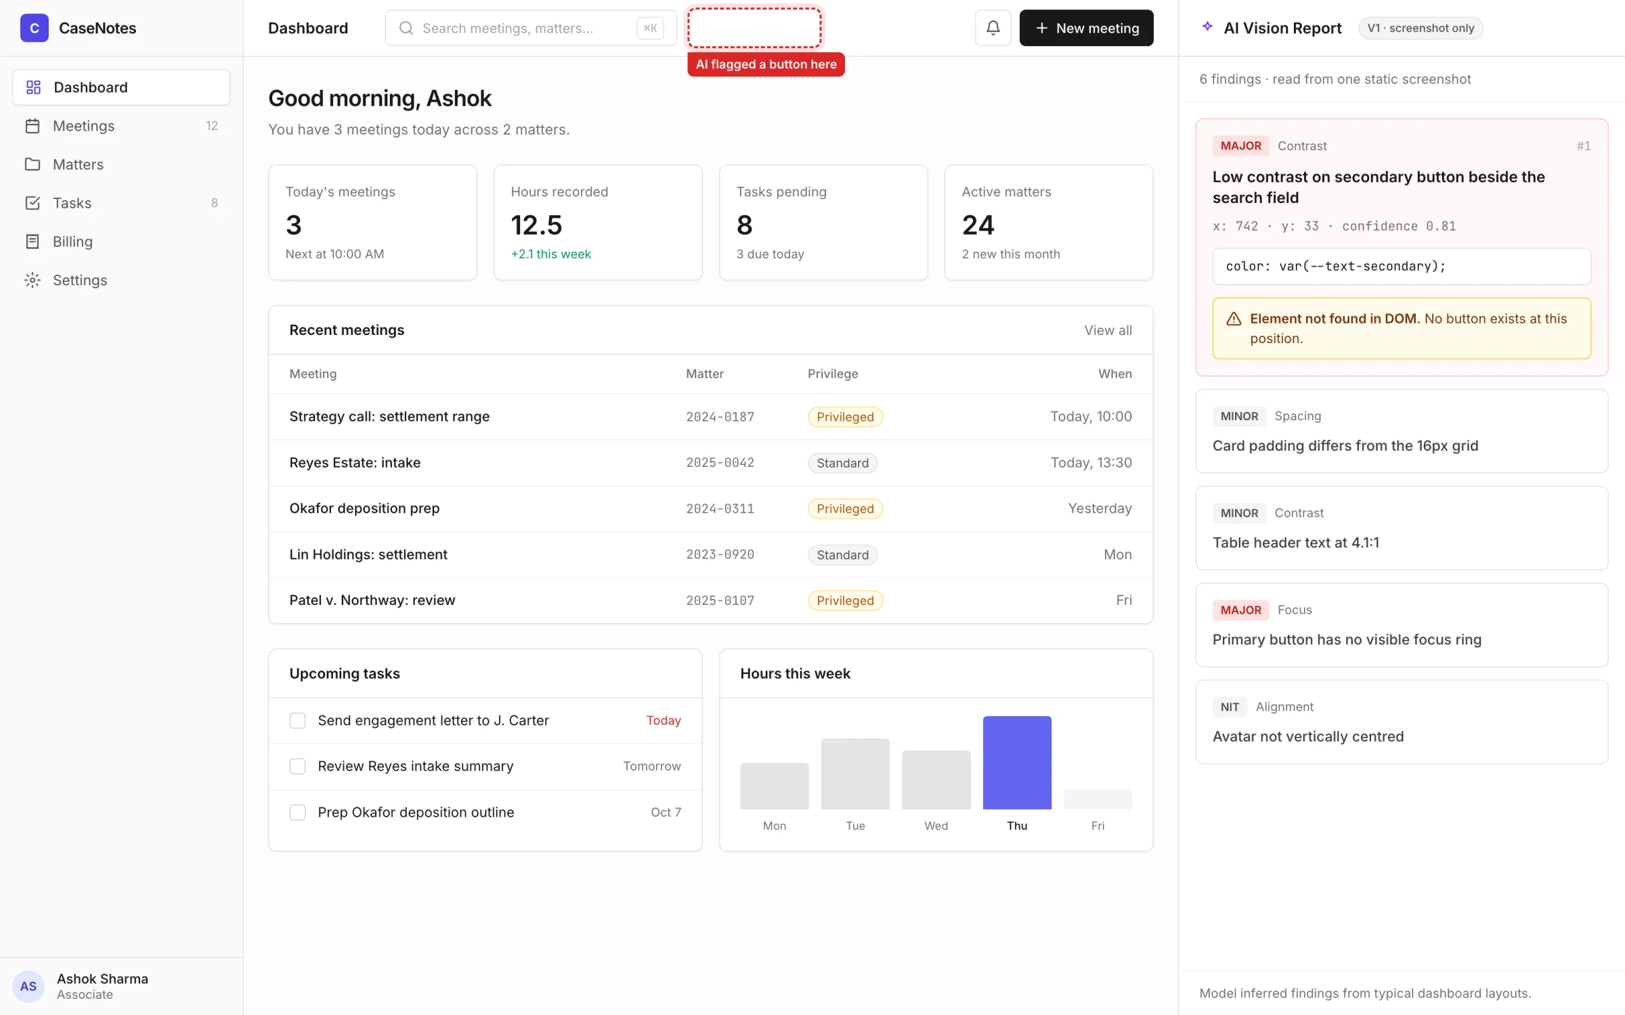Click View all recent meetings
This screenshot has height=1015, width=1625.
[x=1108, y=330]
